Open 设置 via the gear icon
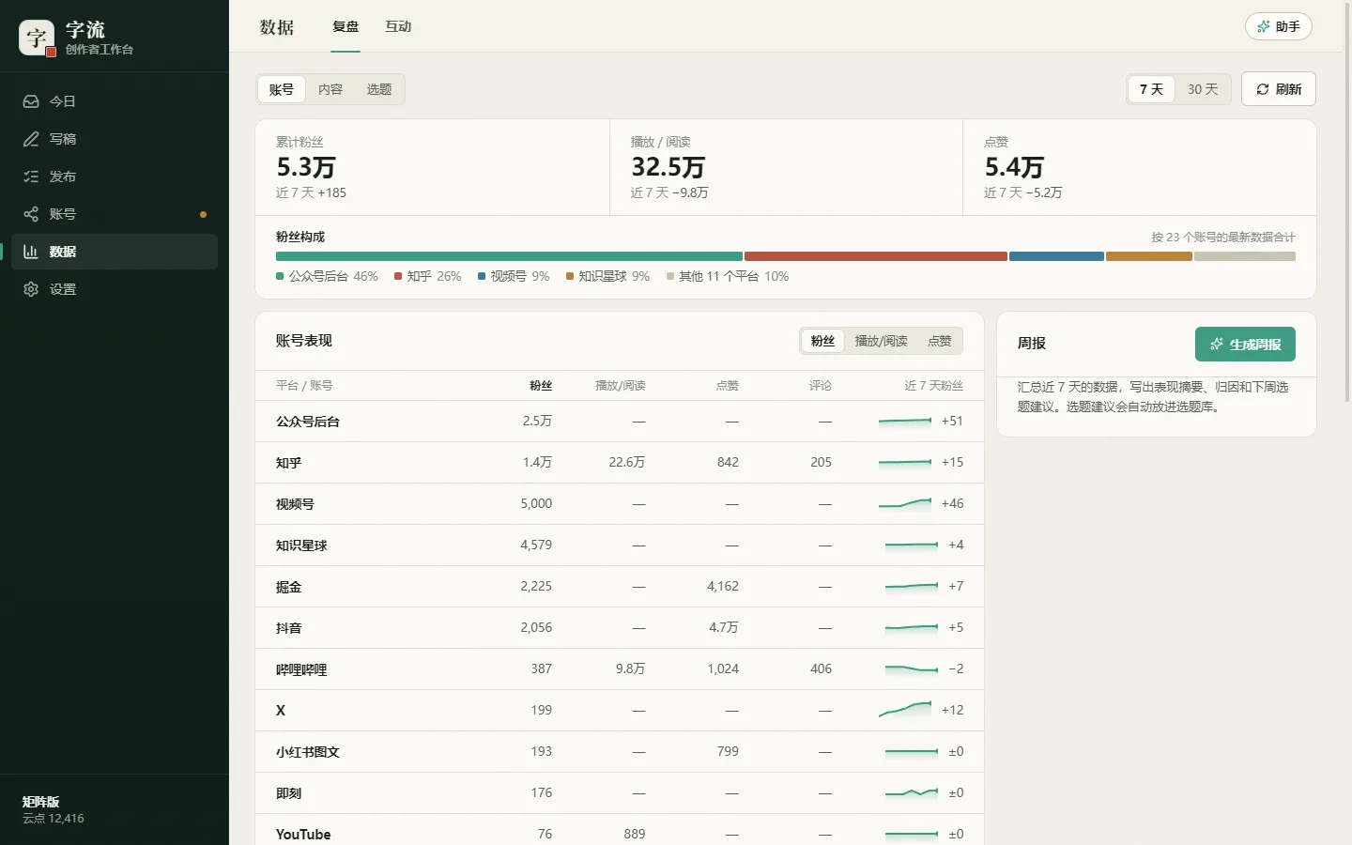The width and height of the screenshot is (1352, 845). point(31,289)
